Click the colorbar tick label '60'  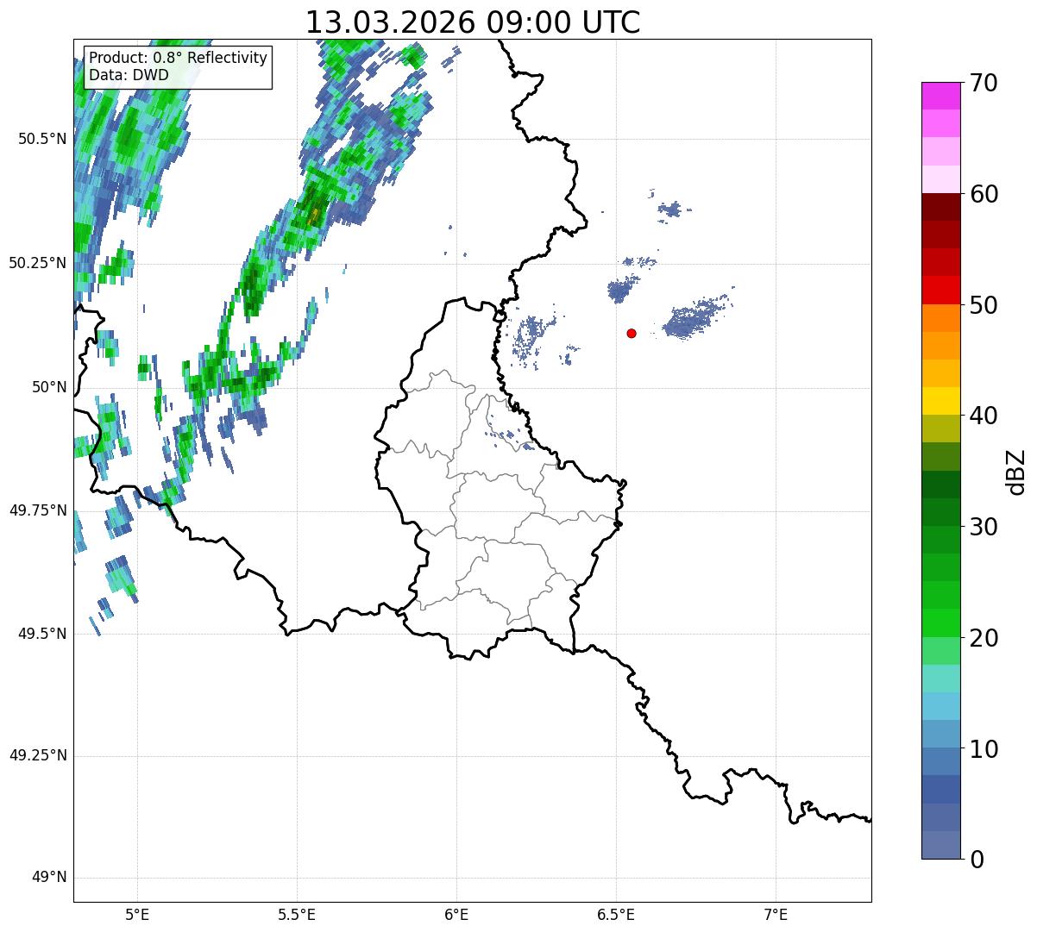(983, 194)
